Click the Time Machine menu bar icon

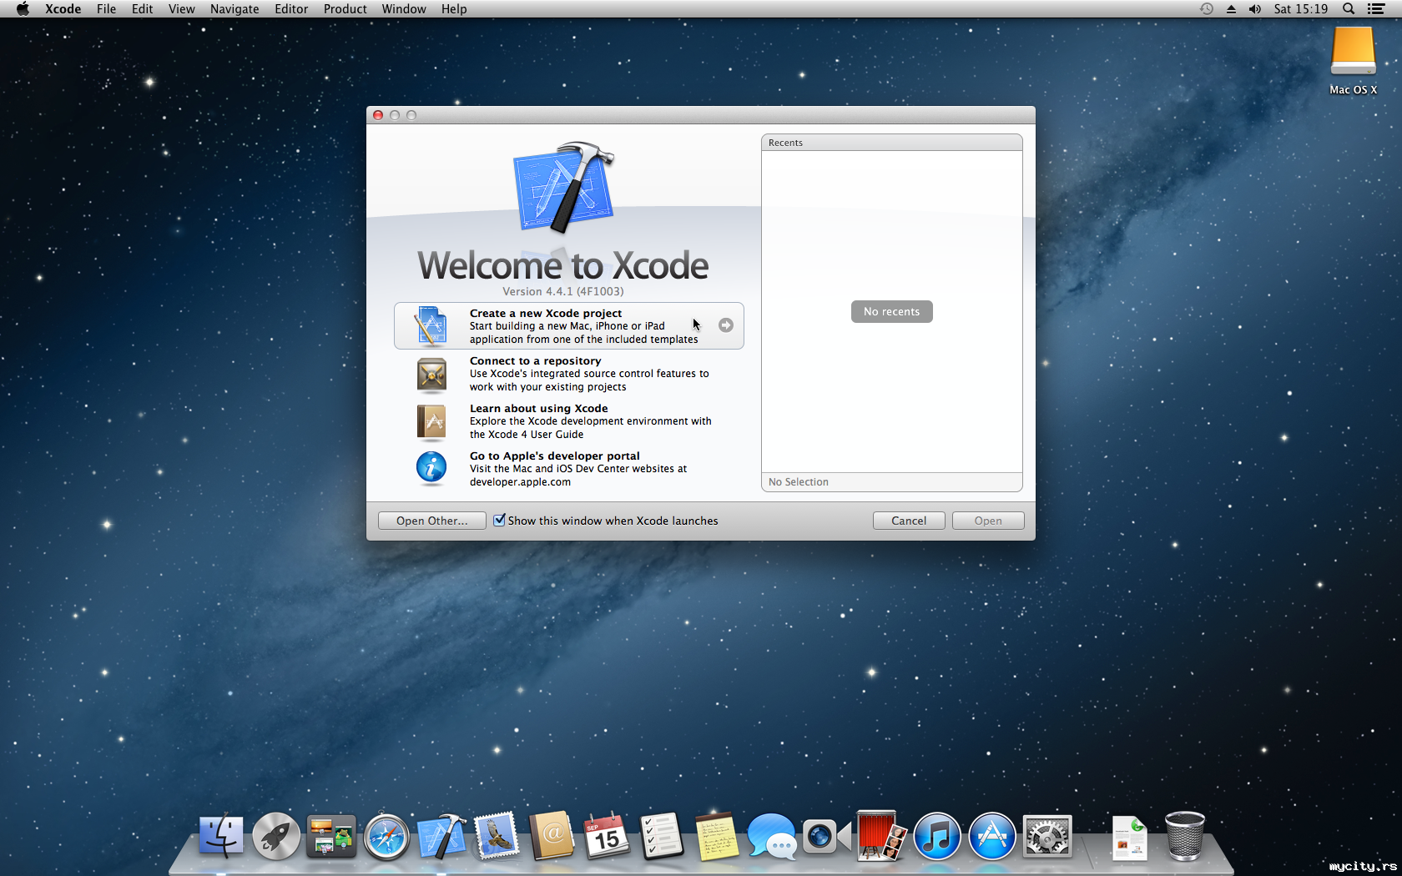click(x=1207, y=9)
